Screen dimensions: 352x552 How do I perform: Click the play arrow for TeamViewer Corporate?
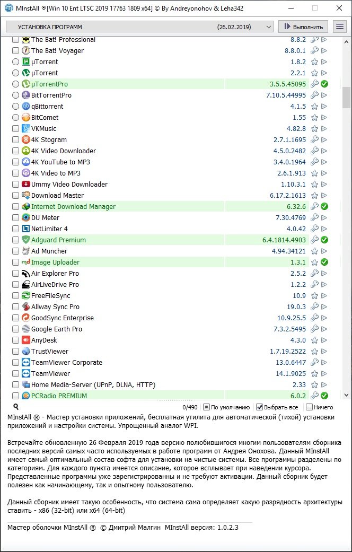[x=324, y=363]
